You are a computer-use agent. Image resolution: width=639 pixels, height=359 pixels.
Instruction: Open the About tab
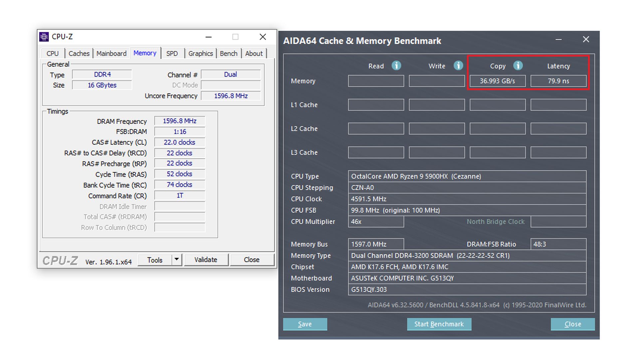(x=254, y=54)
